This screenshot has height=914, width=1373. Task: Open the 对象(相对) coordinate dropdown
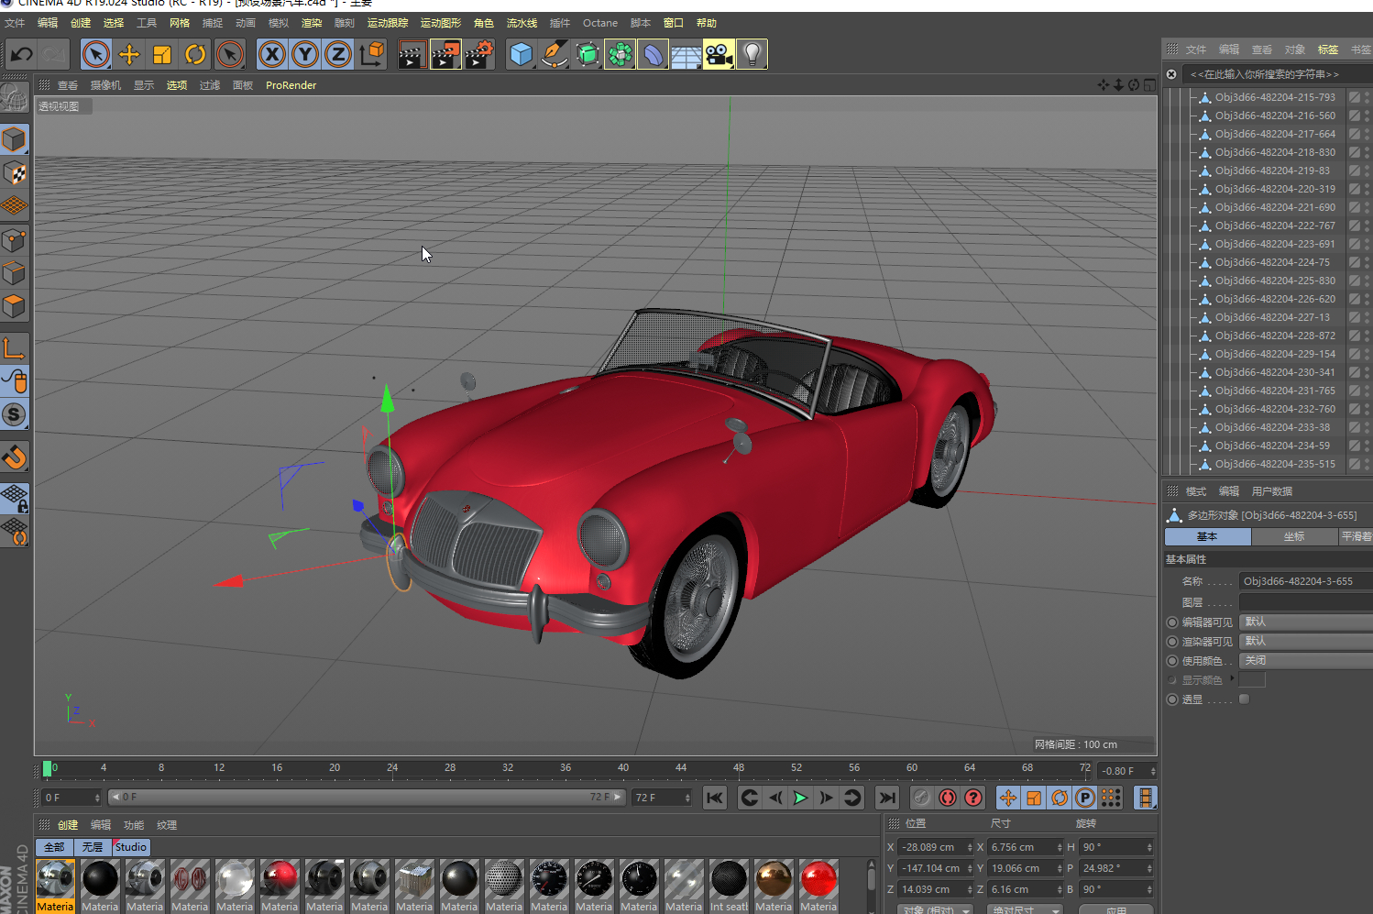pos(935,909)
